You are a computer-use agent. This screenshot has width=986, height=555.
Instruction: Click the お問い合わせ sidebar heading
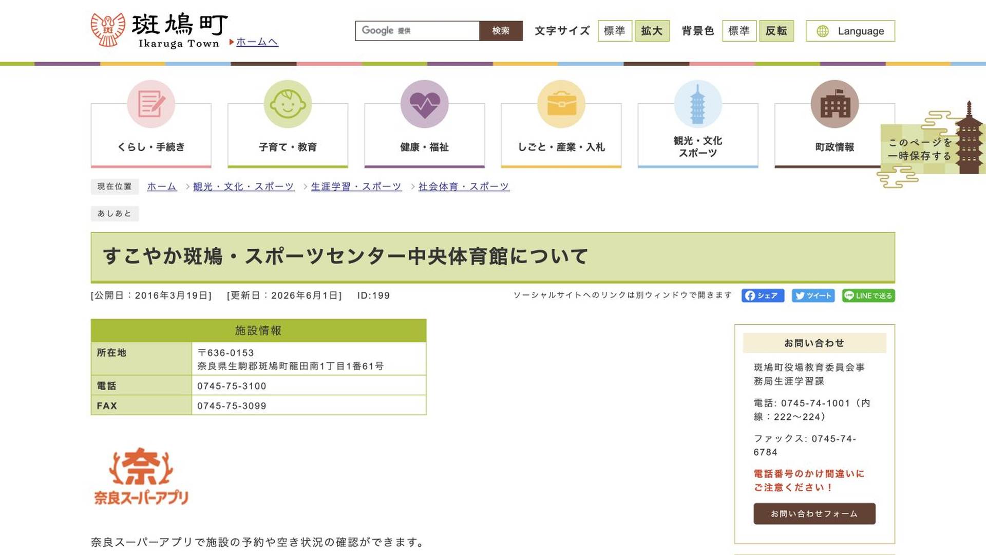[x=814, y=343]
